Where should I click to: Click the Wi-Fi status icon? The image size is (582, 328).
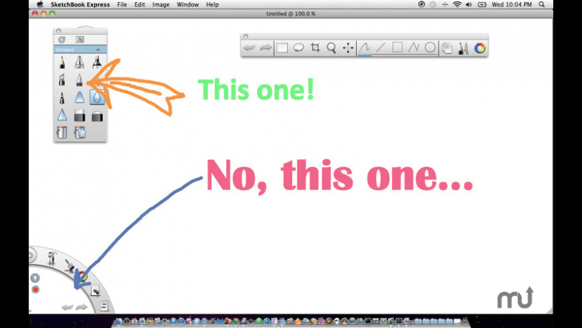pos(457,5)
